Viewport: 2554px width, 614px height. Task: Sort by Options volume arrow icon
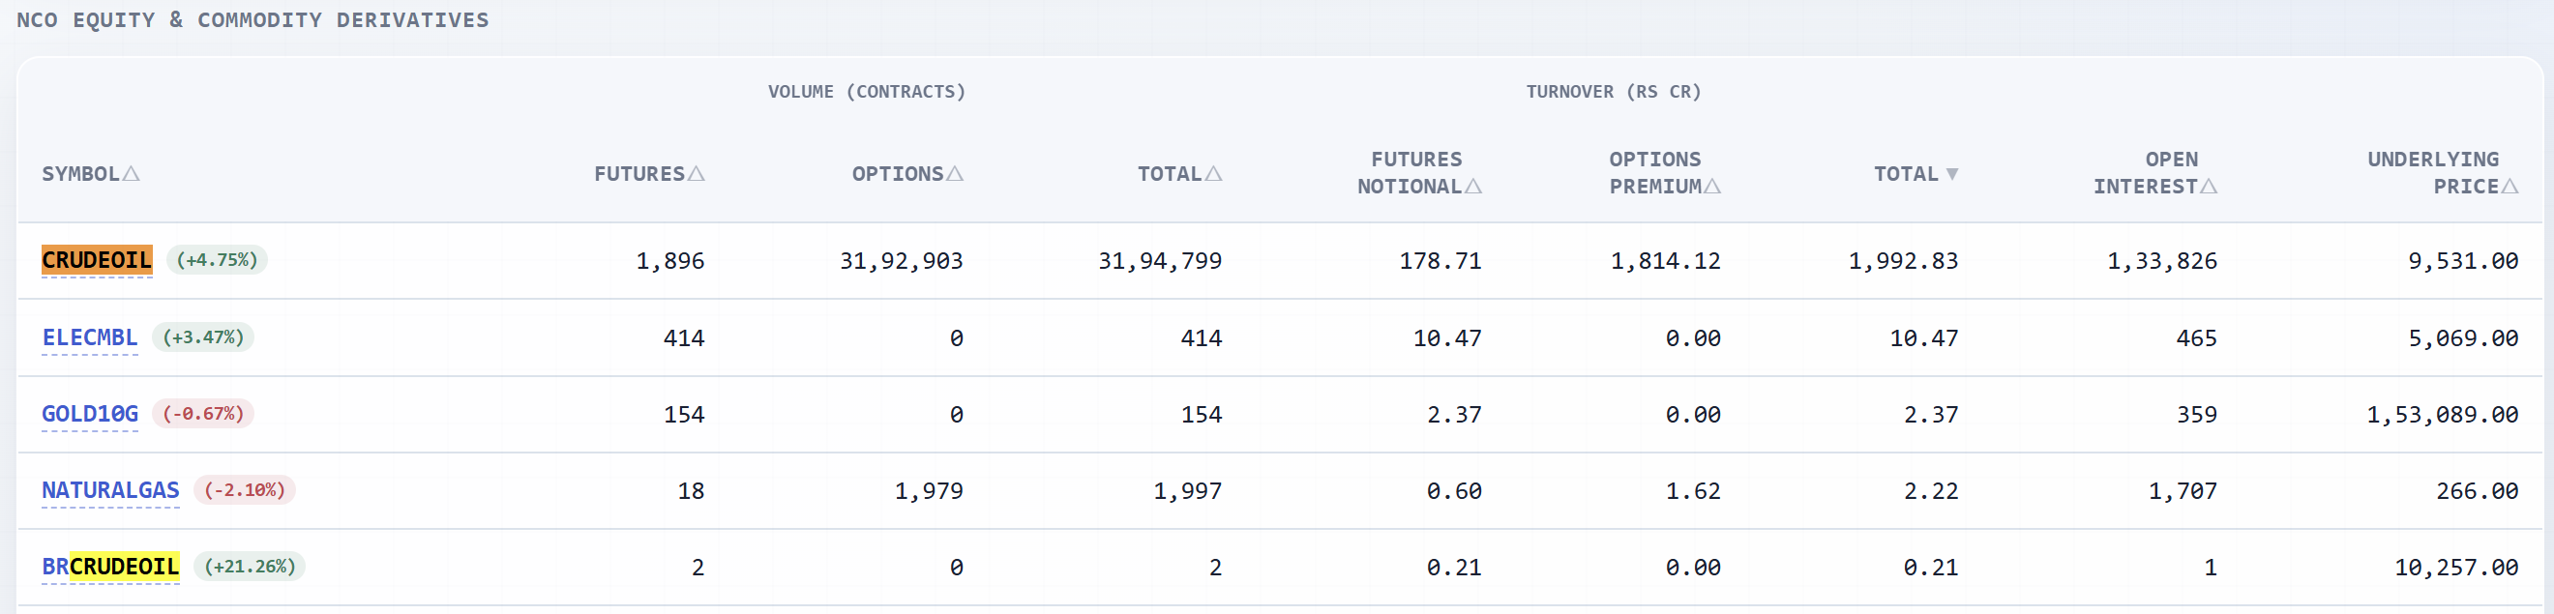point(955,174)
